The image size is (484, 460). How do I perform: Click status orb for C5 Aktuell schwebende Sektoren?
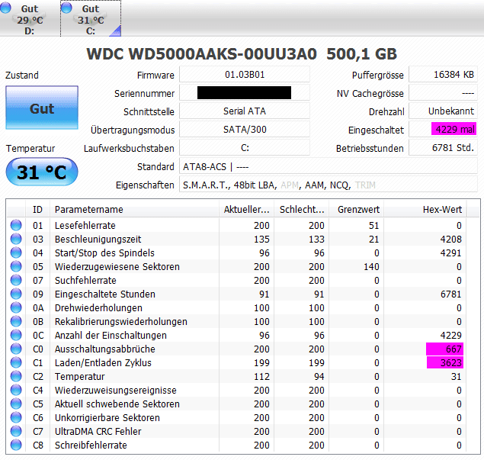pyautogui.click(x=16, y=404)
